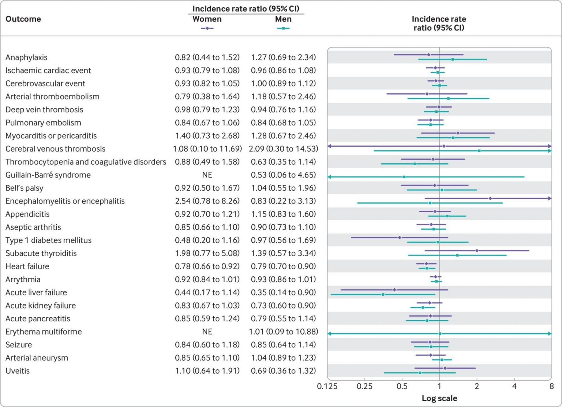Click the Log scale axis label
Screen dimensions: 562x407
[x=439, y=398]
